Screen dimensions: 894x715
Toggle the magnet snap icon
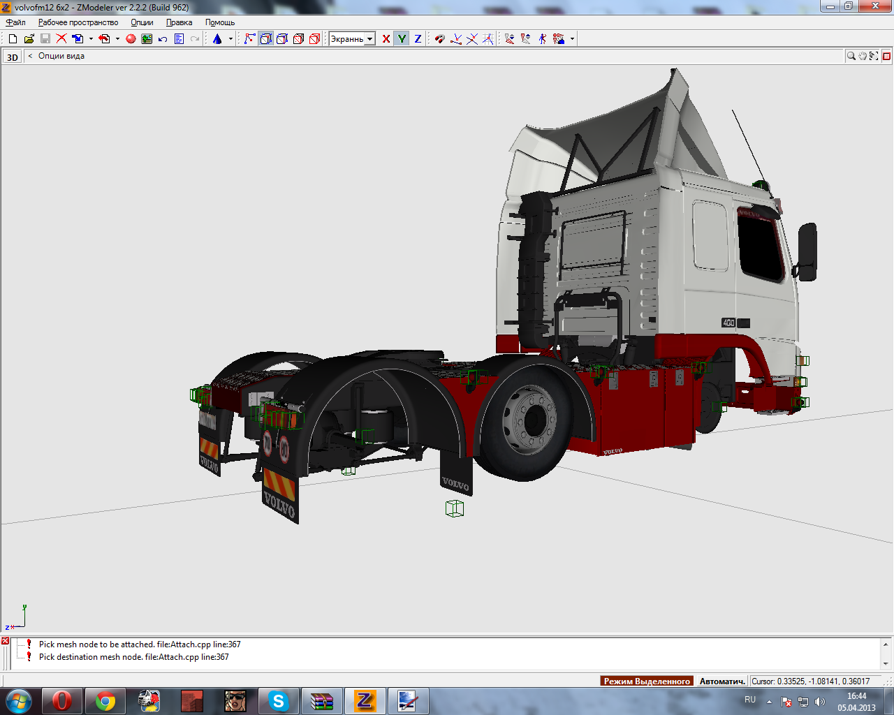(x=439, y=39)
